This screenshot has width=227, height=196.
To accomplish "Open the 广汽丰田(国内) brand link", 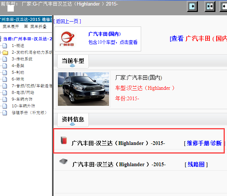I will [x=105, y=34].
